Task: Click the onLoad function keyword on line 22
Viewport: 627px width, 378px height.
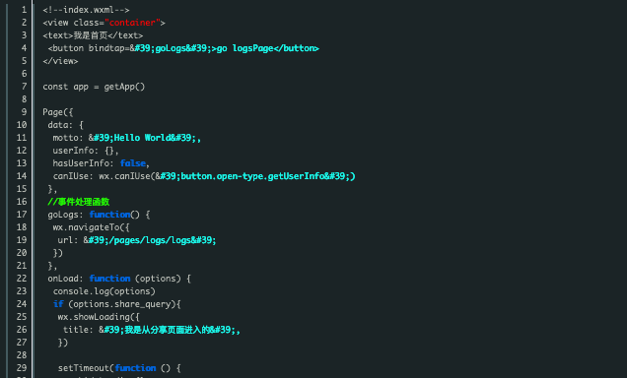Action: [x=109, y=279]
